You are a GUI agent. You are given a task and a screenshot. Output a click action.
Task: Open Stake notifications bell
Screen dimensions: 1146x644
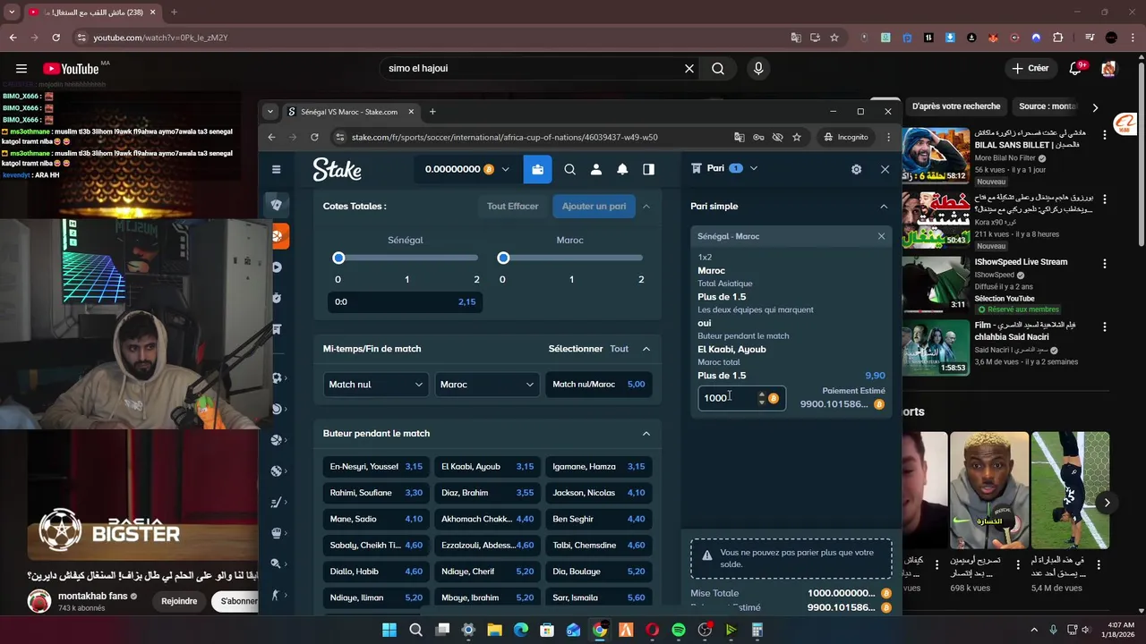tap(622, 169)
